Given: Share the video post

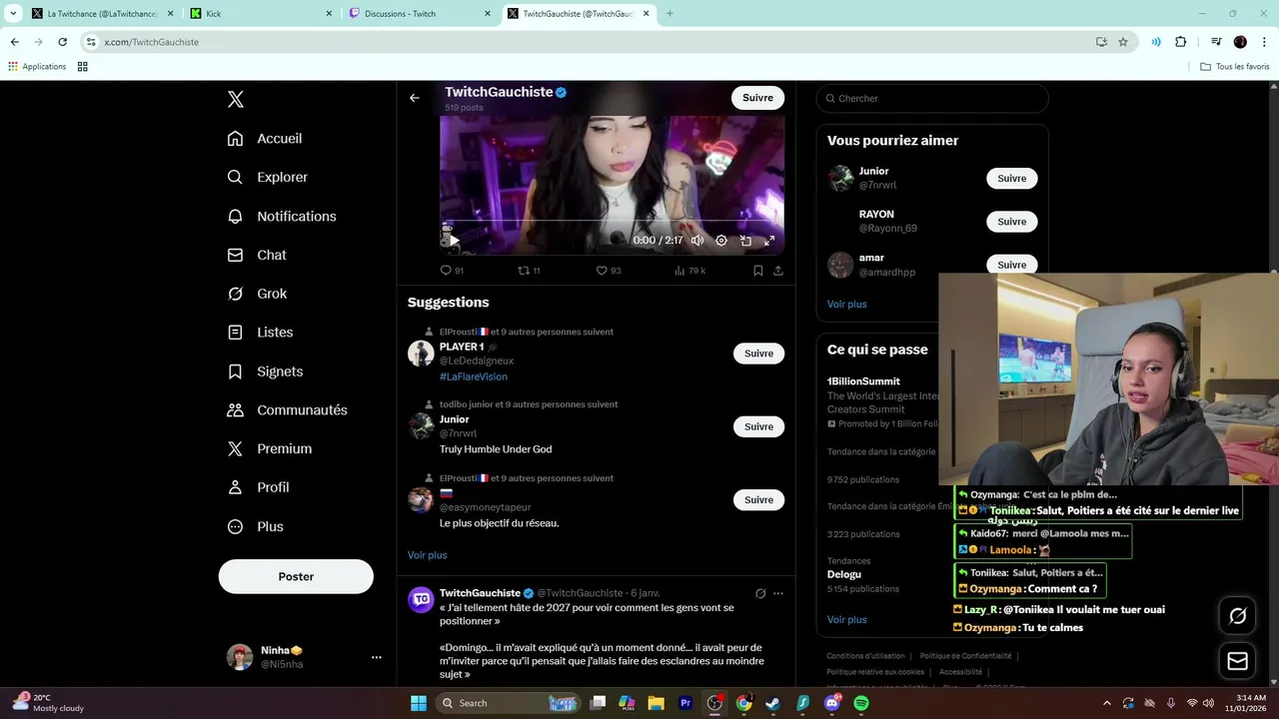Looking at the screenshot, I should pyautogui.click(x=778, y=271).
